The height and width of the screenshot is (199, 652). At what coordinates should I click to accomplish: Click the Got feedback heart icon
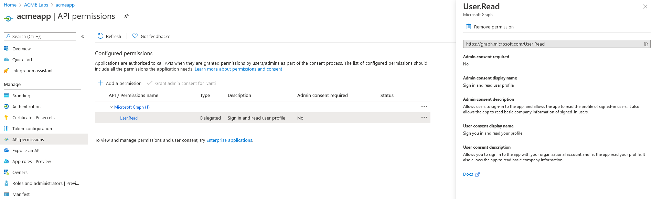[135, 36]
